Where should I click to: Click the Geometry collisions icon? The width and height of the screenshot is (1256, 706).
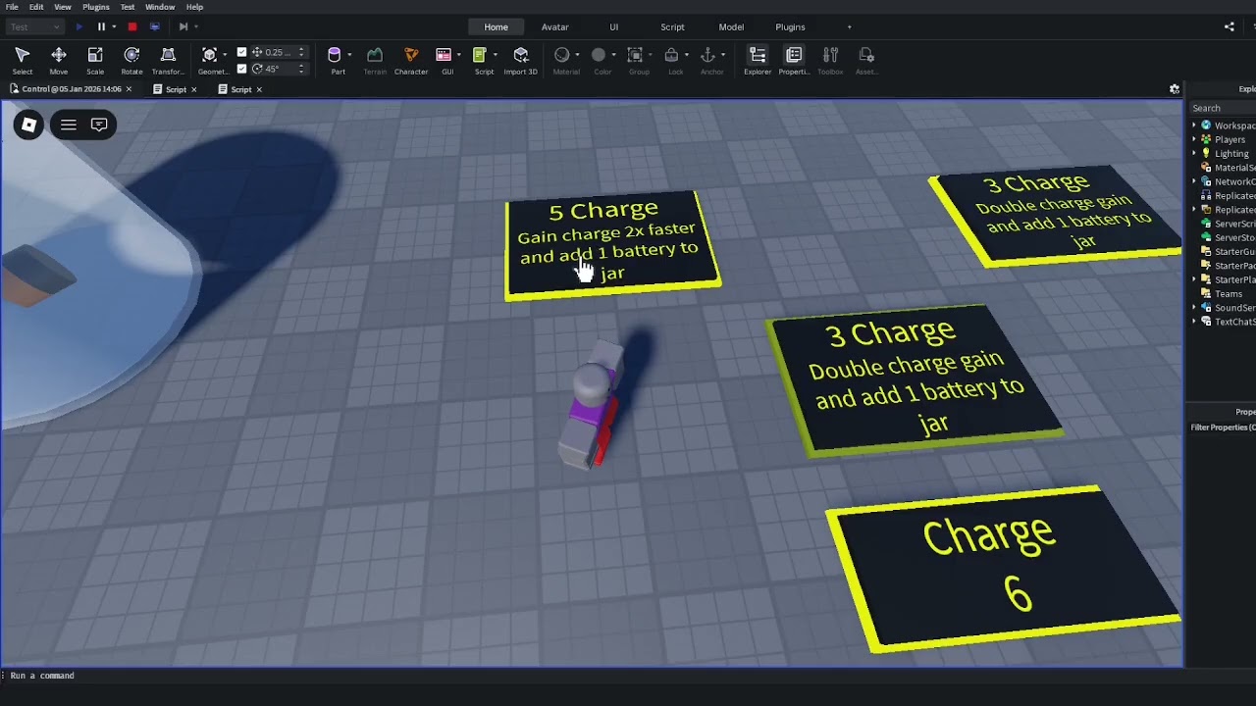(209, 55)
